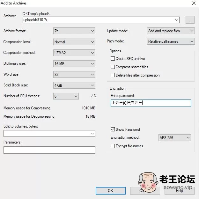Open the Encryption method AES-256 dropdown

[x=175, y=137]
